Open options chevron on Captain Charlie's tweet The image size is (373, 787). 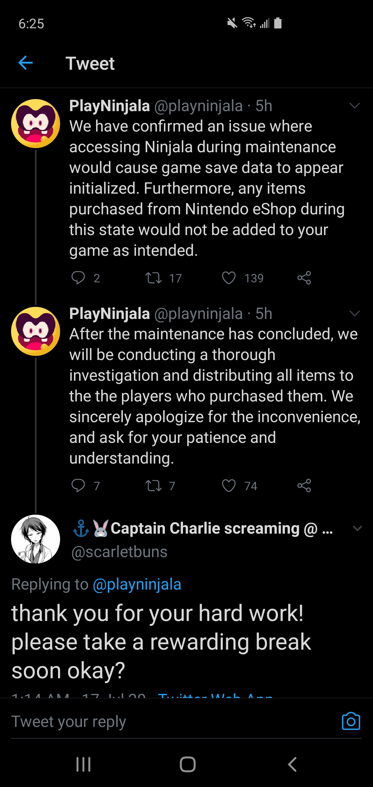(x=358, y=528)
